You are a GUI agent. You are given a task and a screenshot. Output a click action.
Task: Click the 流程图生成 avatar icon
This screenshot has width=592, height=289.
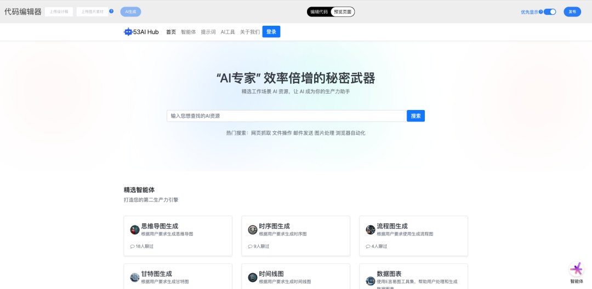371,230
